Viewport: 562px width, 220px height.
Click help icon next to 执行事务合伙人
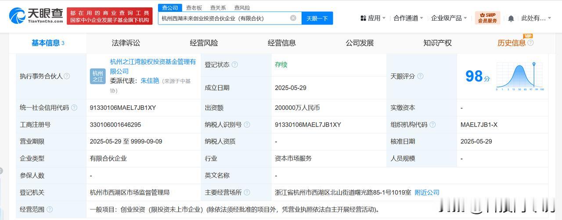click(67, 76)
